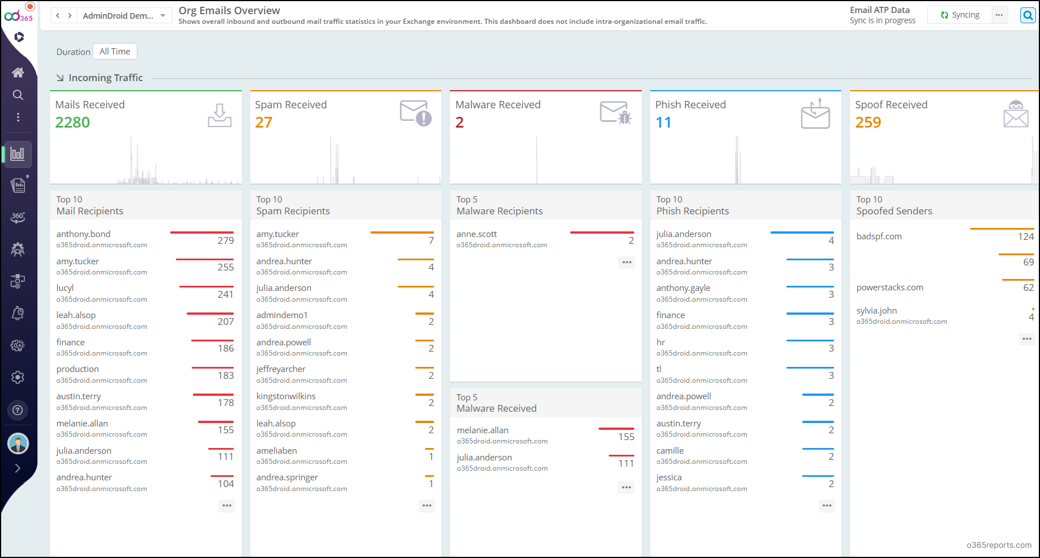The image size is (1040, 558).
Task: Collapse the Incoming Traffic section
Action: click(59, 78)
